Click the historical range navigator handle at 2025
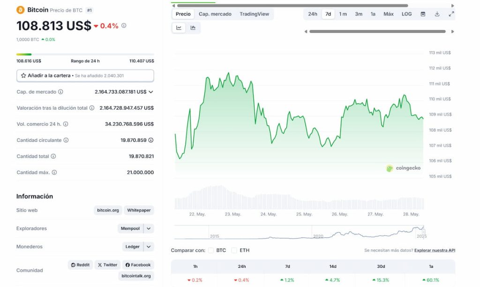 [x=424, y=232]
